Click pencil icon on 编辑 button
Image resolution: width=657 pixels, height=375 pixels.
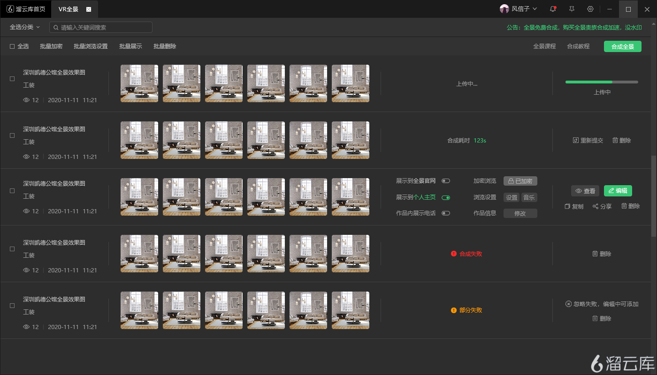(x=611, y=190)
